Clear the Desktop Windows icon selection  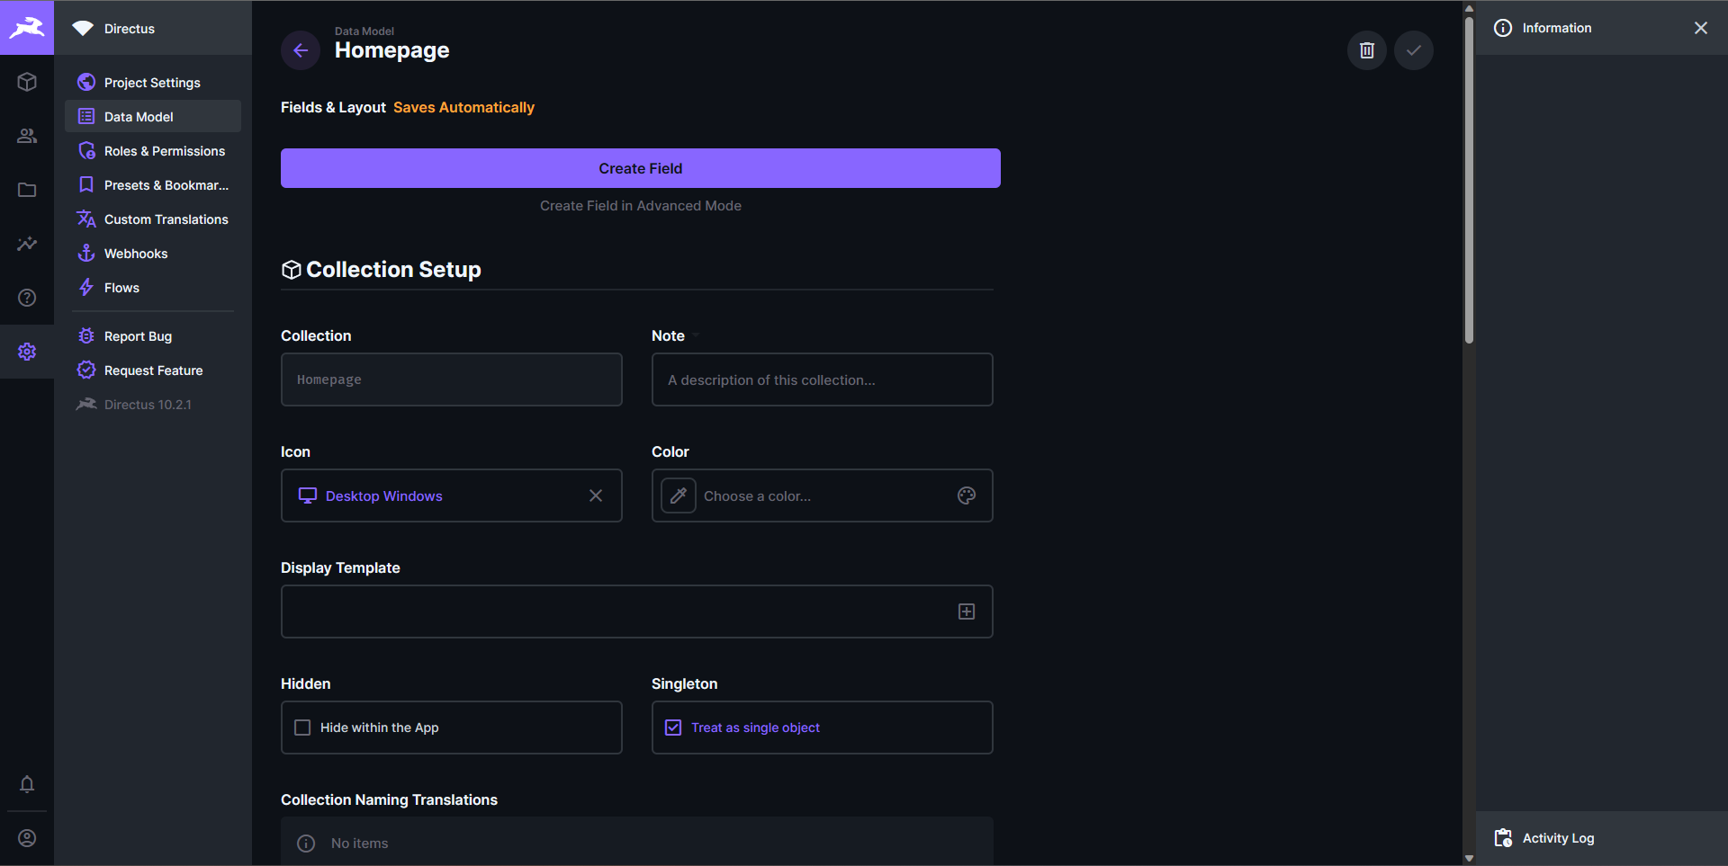point(595,495)
